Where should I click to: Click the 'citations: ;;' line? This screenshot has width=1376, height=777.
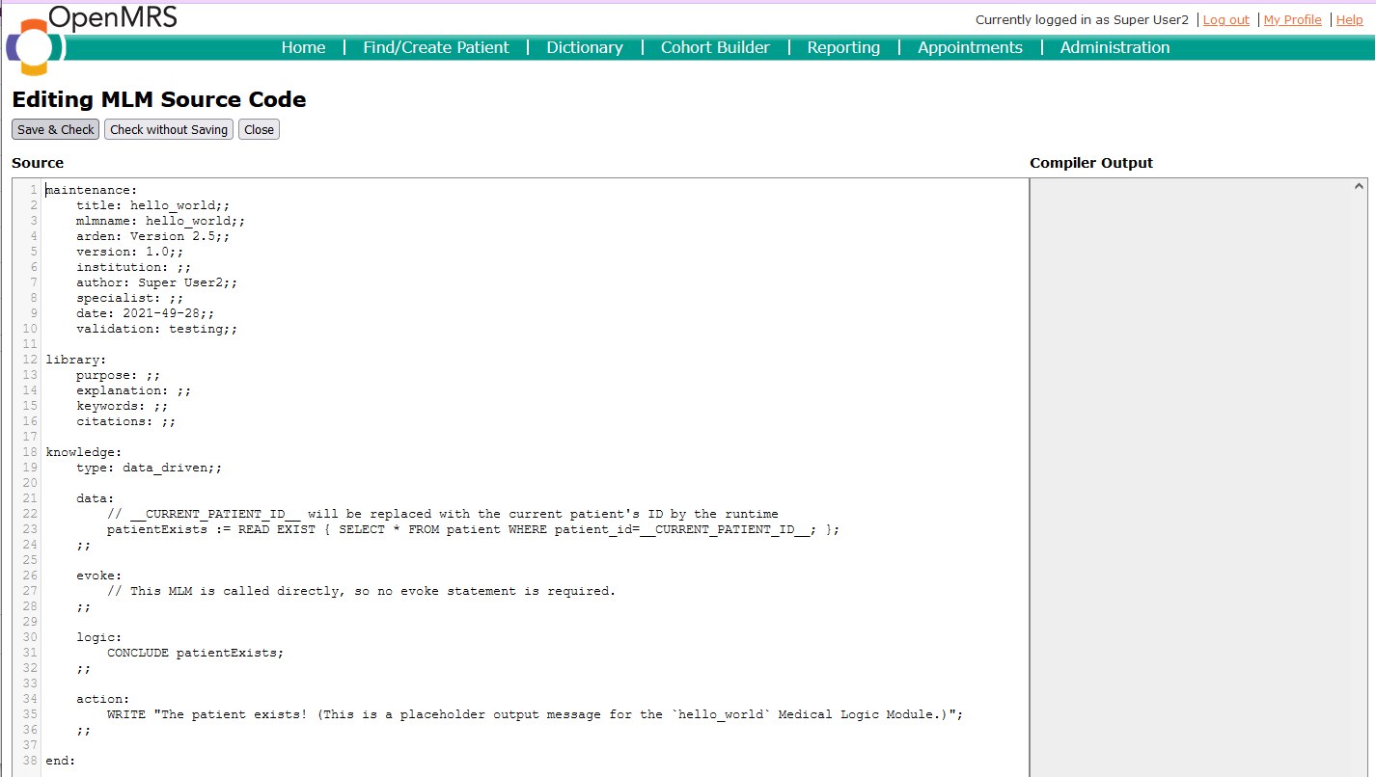point(126,421)
